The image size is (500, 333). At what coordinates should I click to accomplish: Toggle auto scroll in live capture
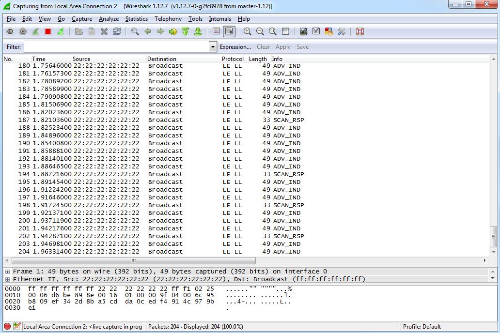pyautogui.click(x=229, y=31)
